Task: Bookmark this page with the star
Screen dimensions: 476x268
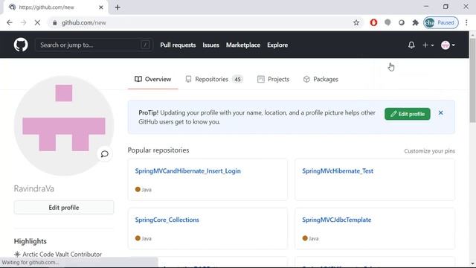Action: click(x=356, y=22)
